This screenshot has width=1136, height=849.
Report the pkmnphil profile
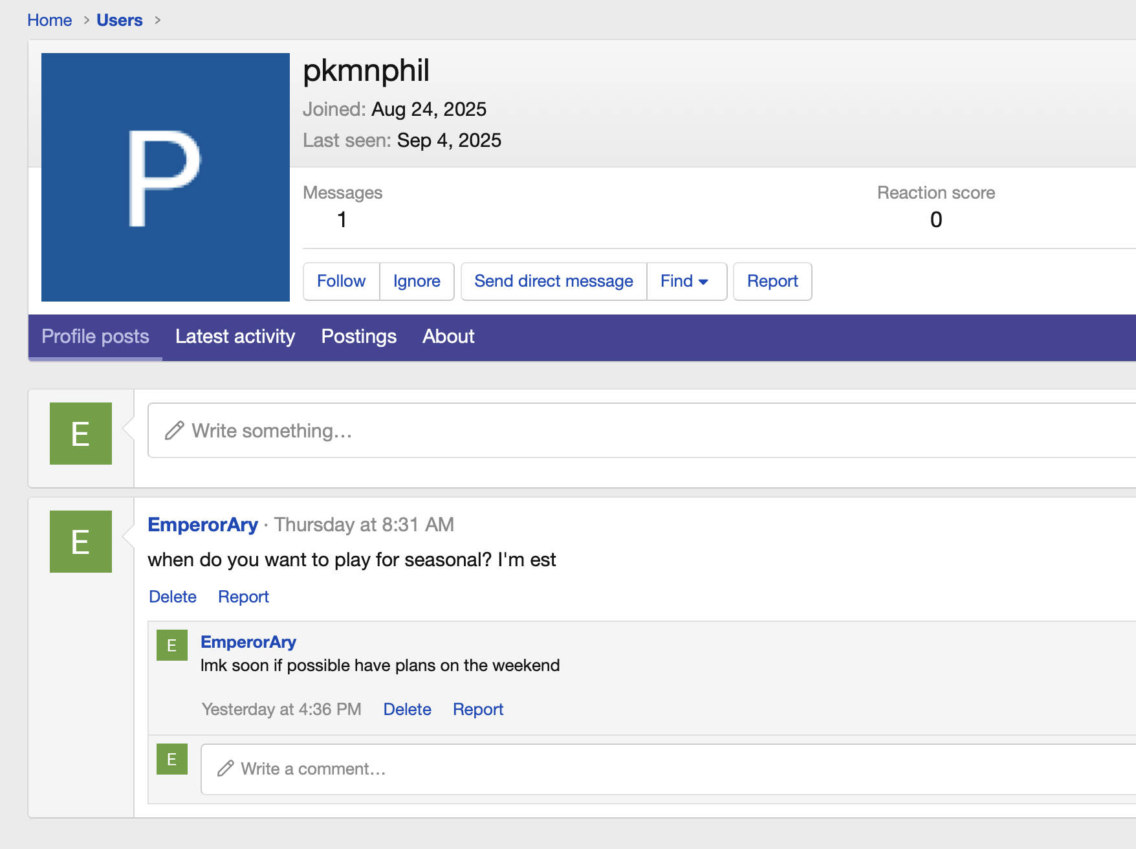[x=772, y=281]
